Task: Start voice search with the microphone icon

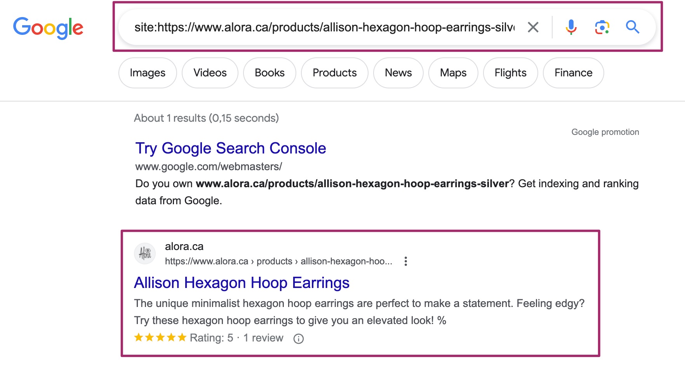Action: 571,27
